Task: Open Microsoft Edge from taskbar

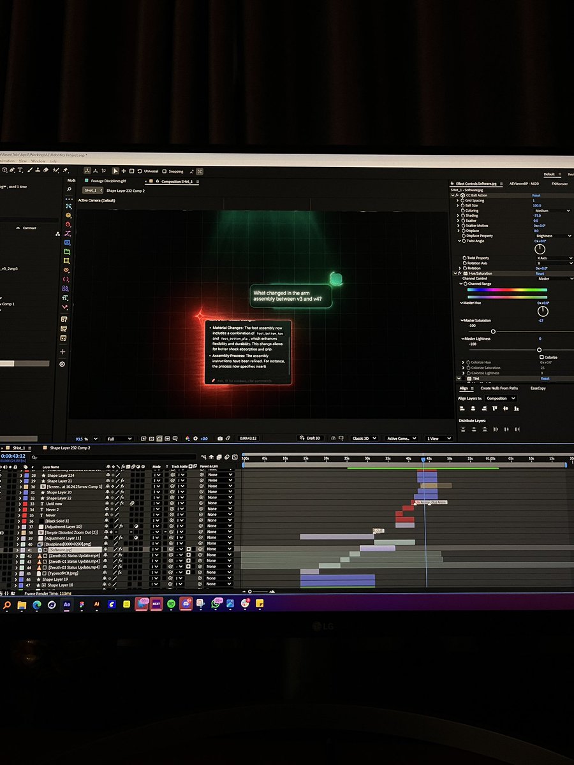Action: point(36,604)
